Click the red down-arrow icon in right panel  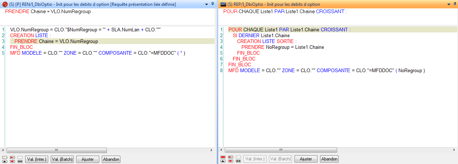pyautogui.click(x=231, y=161)
